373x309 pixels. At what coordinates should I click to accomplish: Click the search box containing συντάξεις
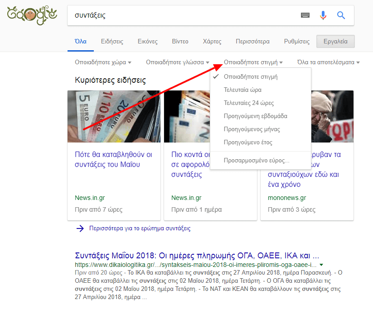[x=181, y=15]
